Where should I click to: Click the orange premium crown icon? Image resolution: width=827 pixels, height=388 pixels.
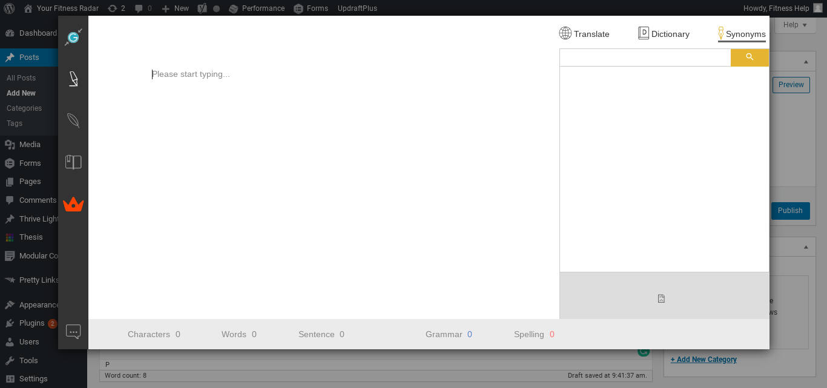click(x=73, y=204)
